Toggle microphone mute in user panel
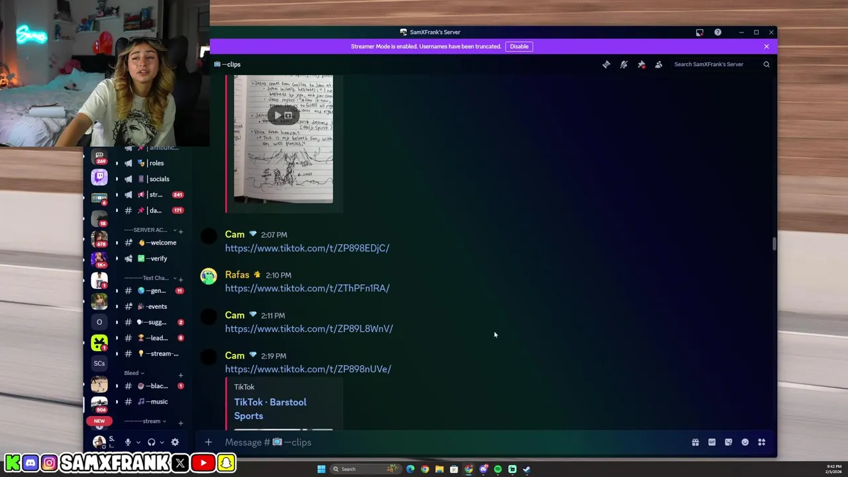Image resolution: width=848 pixels, height=477 pixels. (x=128, y=442)
